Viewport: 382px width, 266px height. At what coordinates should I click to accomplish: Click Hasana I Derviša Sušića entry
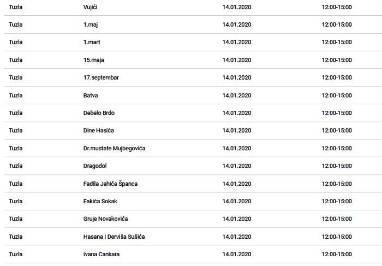point(114,237)
